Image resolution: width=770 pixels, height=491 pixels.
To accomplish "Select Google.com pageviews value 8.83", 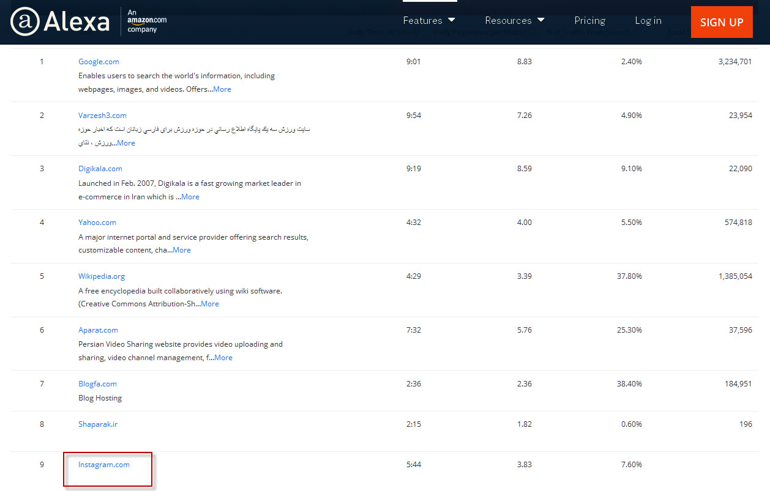I will (x=525, y=62).
